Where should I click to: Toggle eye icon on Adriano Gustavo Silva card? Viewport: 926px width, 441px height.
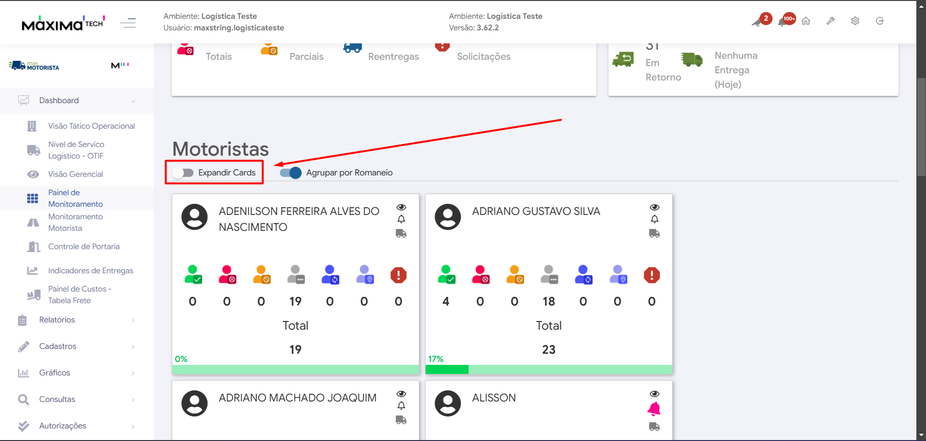pos(654,207)
